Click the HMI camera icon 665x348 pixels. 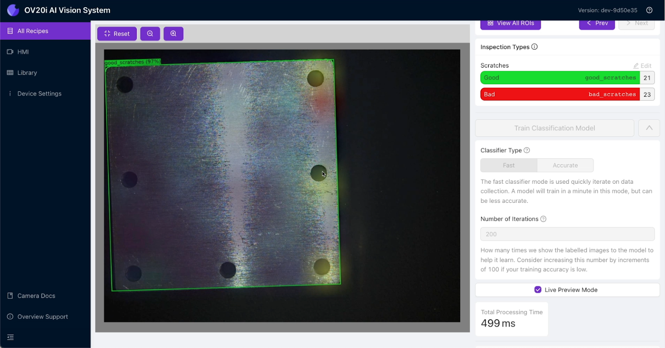point(10,52)
